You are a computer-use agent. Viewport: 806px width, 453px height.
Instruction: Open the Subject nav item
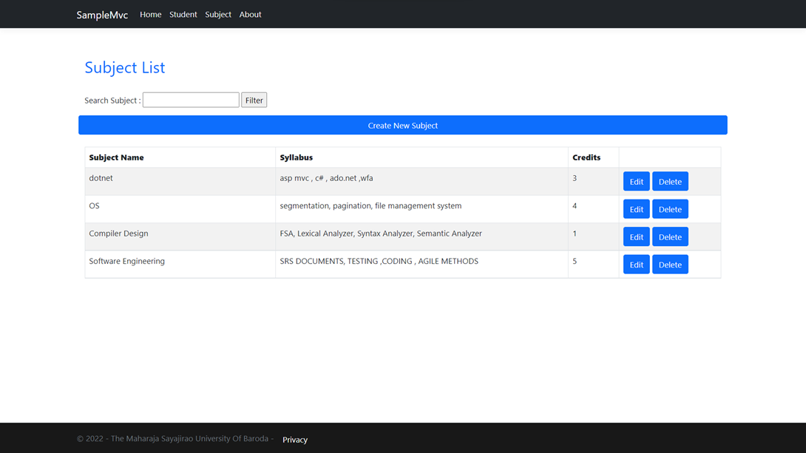point(218,14)
